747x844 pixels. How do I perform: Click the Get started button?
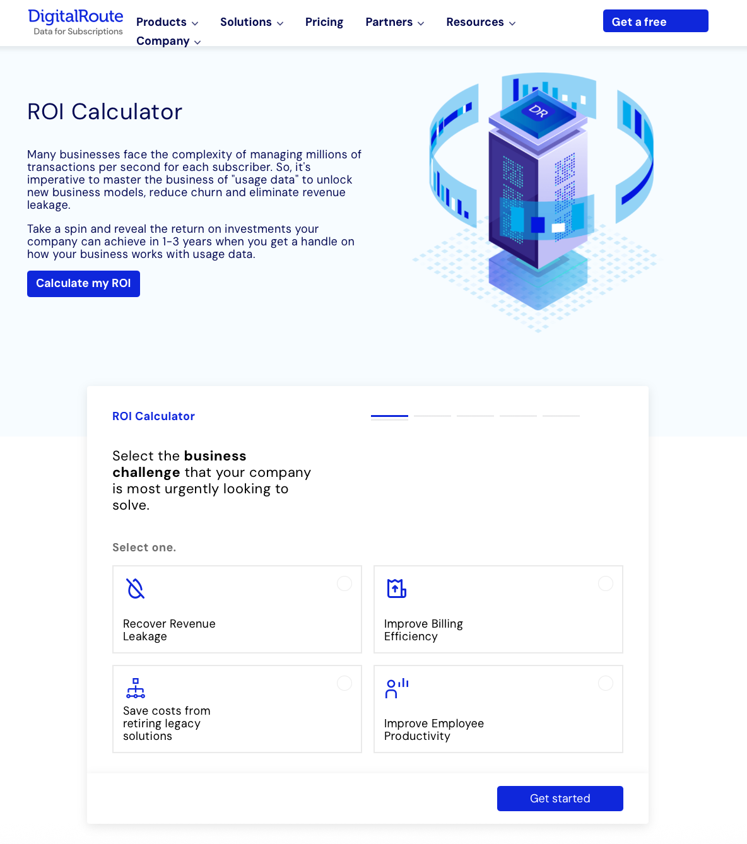560,799
